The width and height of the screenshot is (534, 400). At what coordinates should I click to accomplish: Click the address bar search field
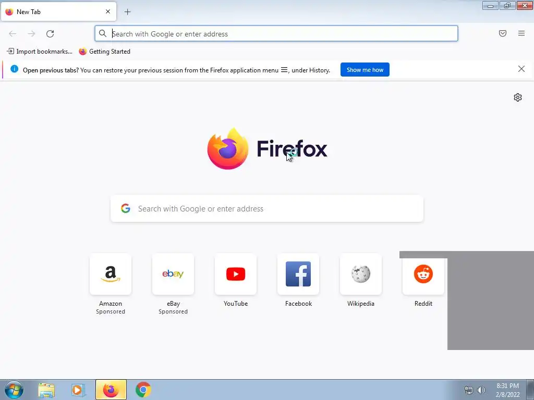pos(276,34)
